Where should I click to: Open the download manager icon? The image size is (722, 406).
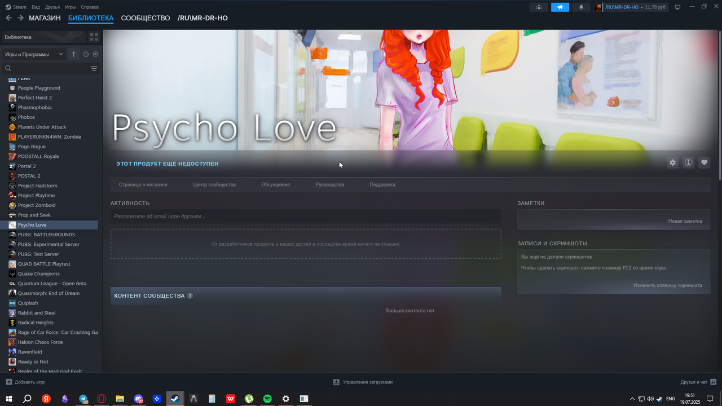pos(336,382)
